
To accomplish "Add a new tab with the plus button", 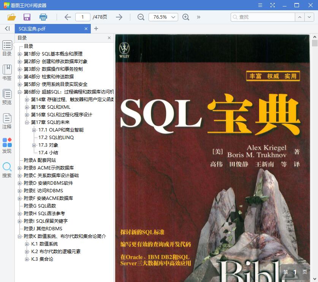I will coord(96,29).
